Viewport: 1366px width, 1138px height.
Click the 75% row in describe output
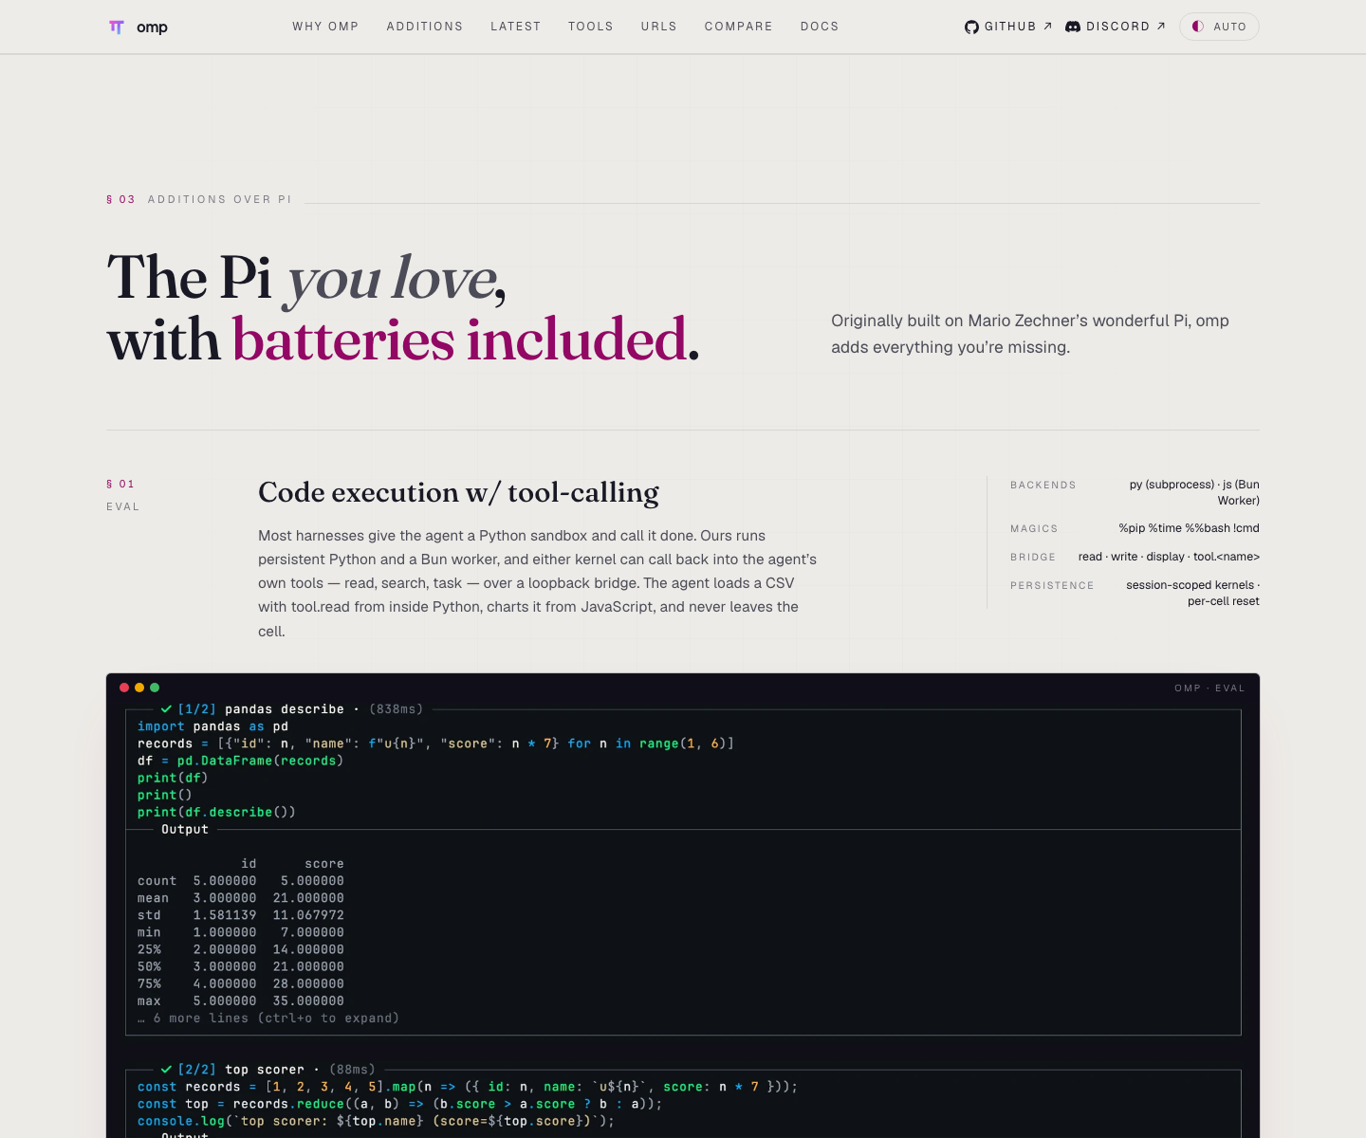coord(241,983)
